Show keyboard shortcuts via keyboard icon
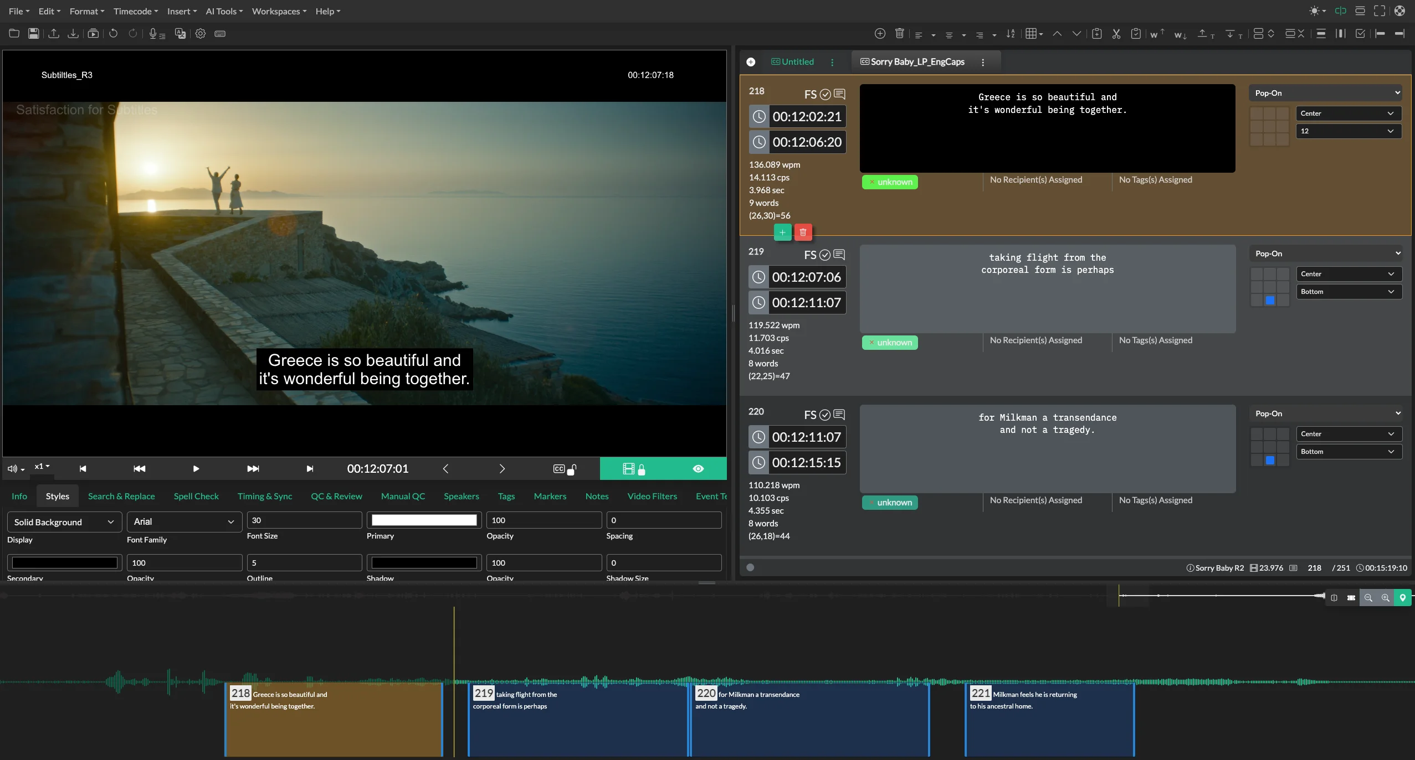Screen dimensions: 1415x760 (221, 34)
